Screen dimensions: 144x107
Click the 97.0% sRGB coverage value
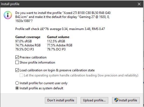click(x=24, y=41)
